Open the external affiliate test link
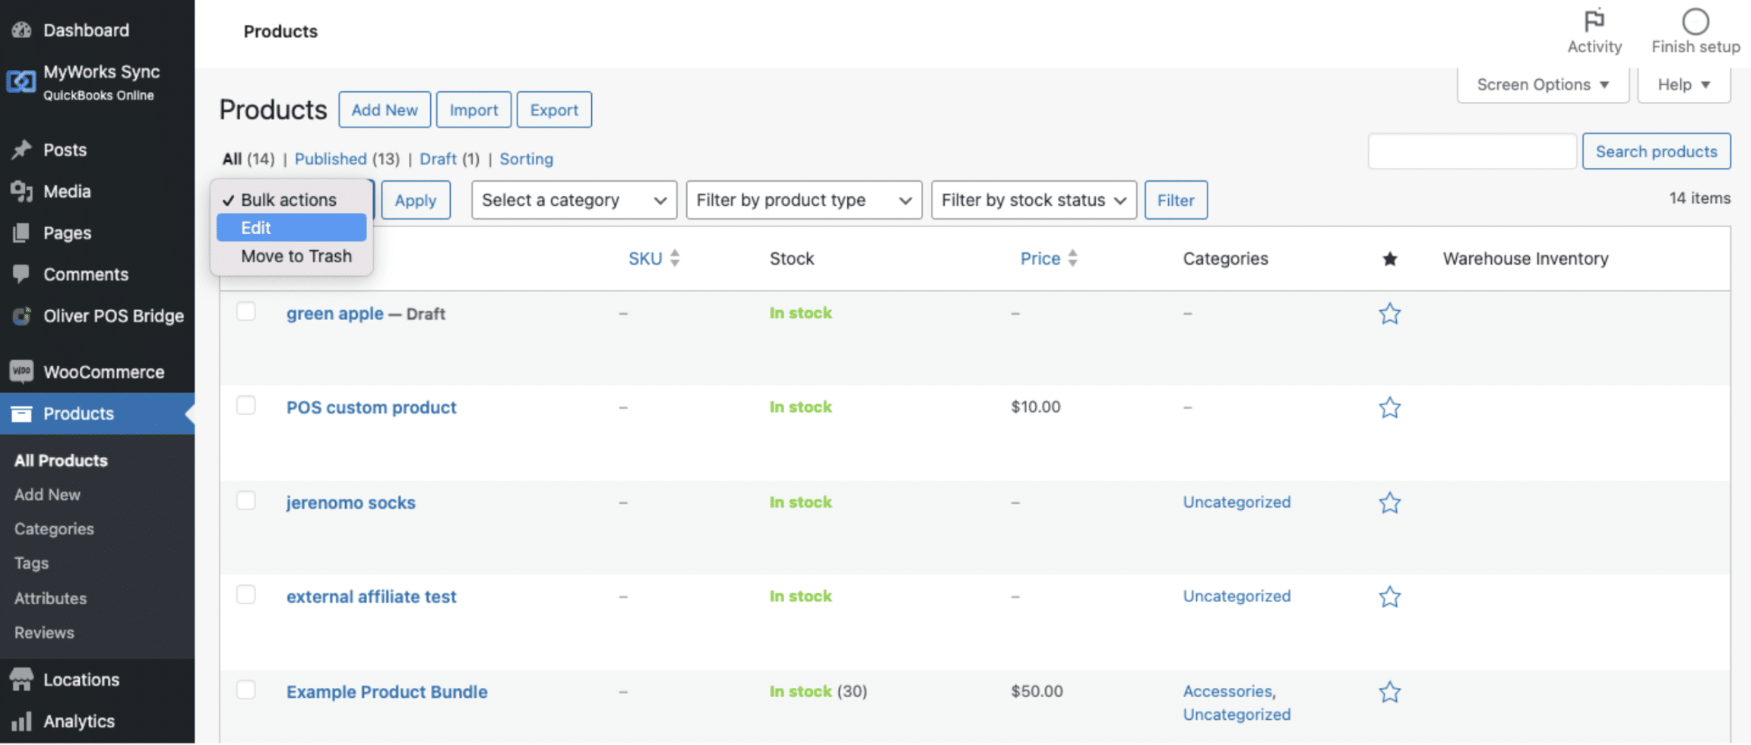The width and height of the screenshot is (1751, 745). pos(371,597)
